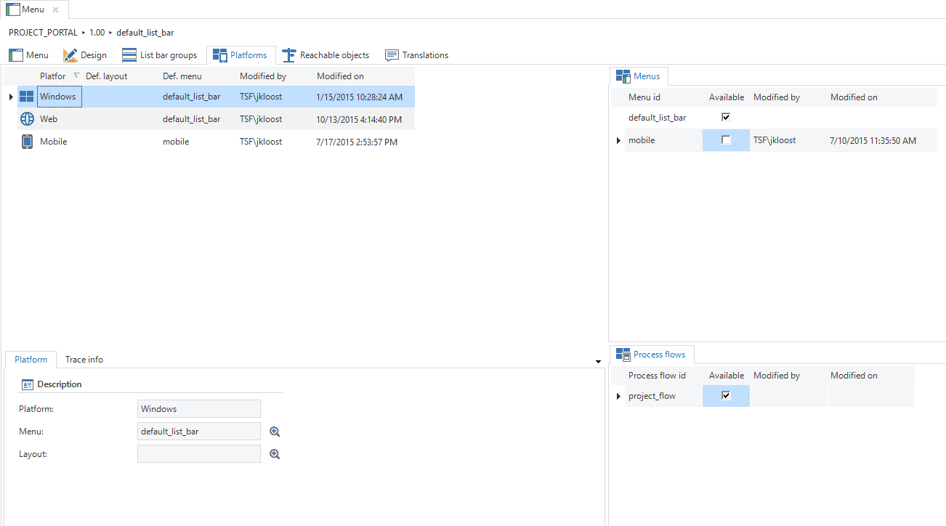This screenshot has width=946, height=526.
Task: Check Available for the mobile menu
Action: pos(726,140)
